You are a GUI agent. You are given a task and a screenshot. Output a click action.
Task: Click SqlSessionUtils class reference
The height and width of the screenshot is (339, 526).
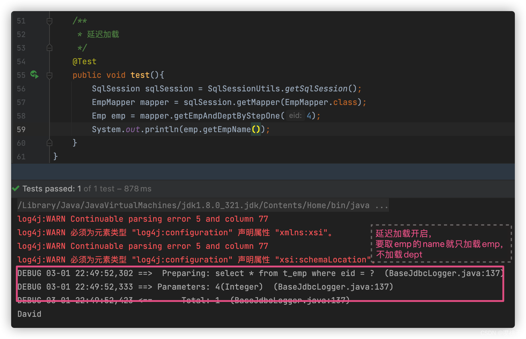point(244,89)
